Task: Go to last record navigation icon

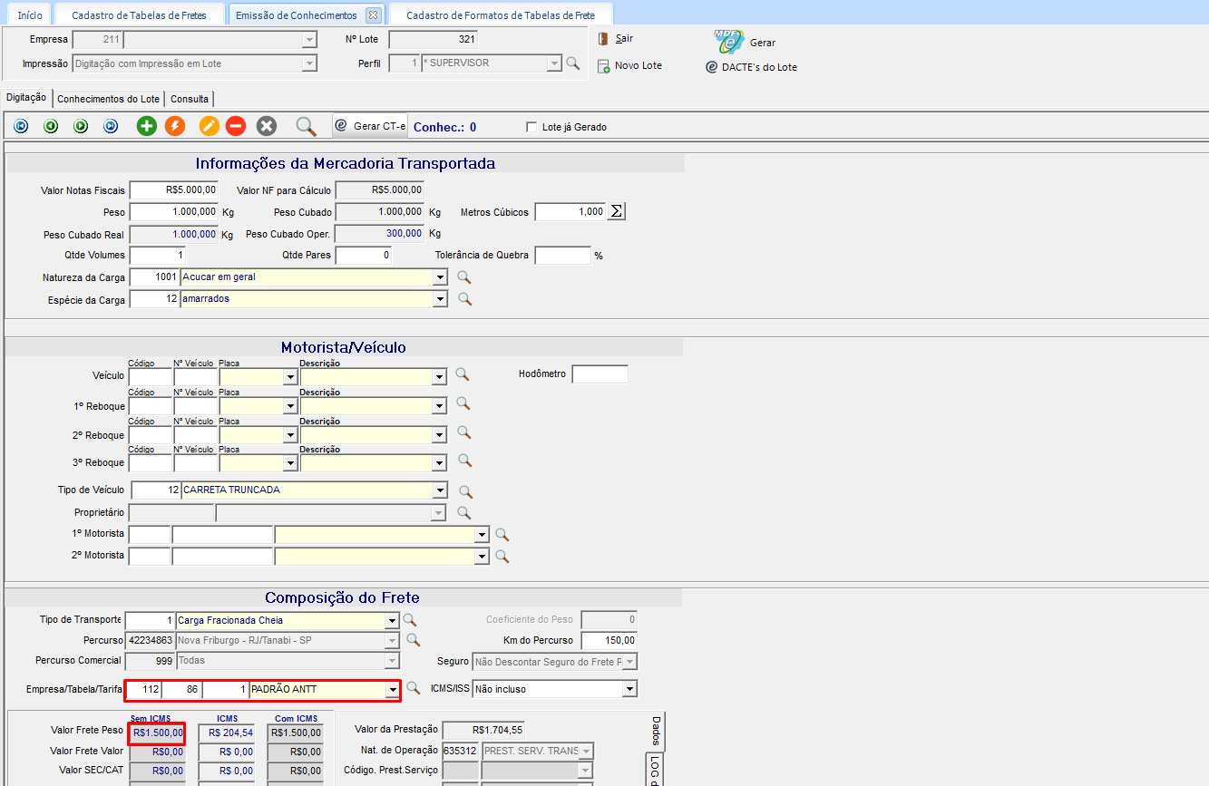Action: (111, 127)
